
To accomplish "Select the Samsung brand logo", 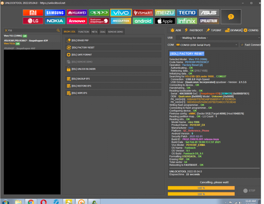I will click(x=55, y=13).
